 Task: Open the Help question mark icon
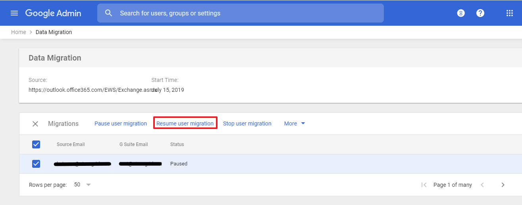point(480,13)
